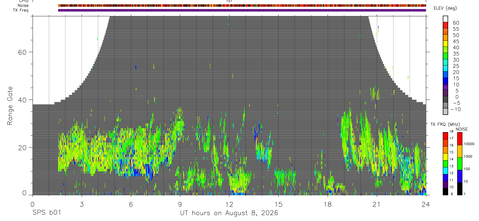Click the red 18 MHz TX FRQ swatch
This screenshot has height=221, width=479.
pos(445,136)
